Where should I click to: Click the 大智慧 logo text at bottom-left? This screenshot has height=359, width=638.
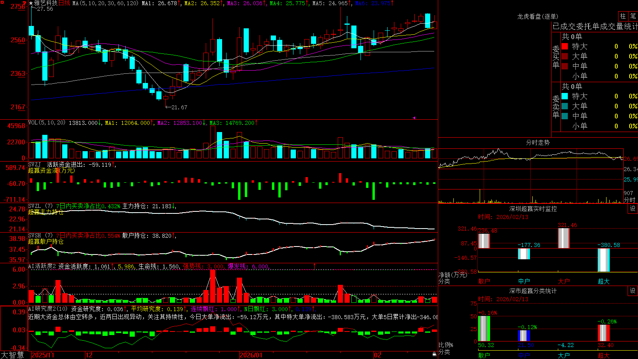tap(12, 355)
